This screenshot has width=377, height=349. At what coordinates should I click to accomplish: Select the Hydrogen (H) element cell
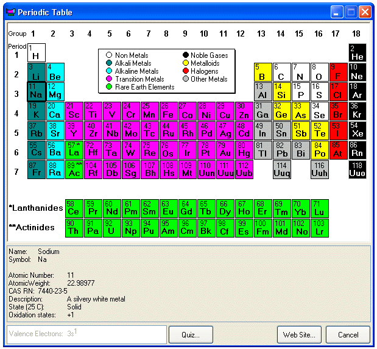[36, 52]
